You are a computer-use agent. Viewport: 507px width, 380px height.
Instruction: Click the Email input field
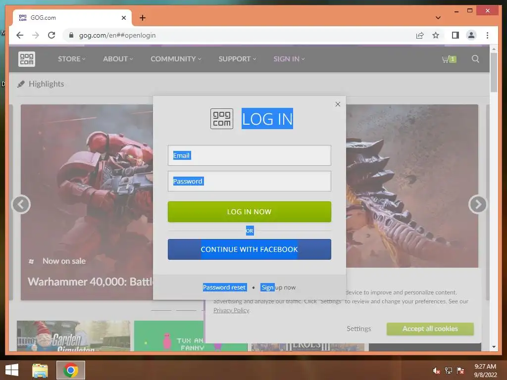tap(250, 155)
